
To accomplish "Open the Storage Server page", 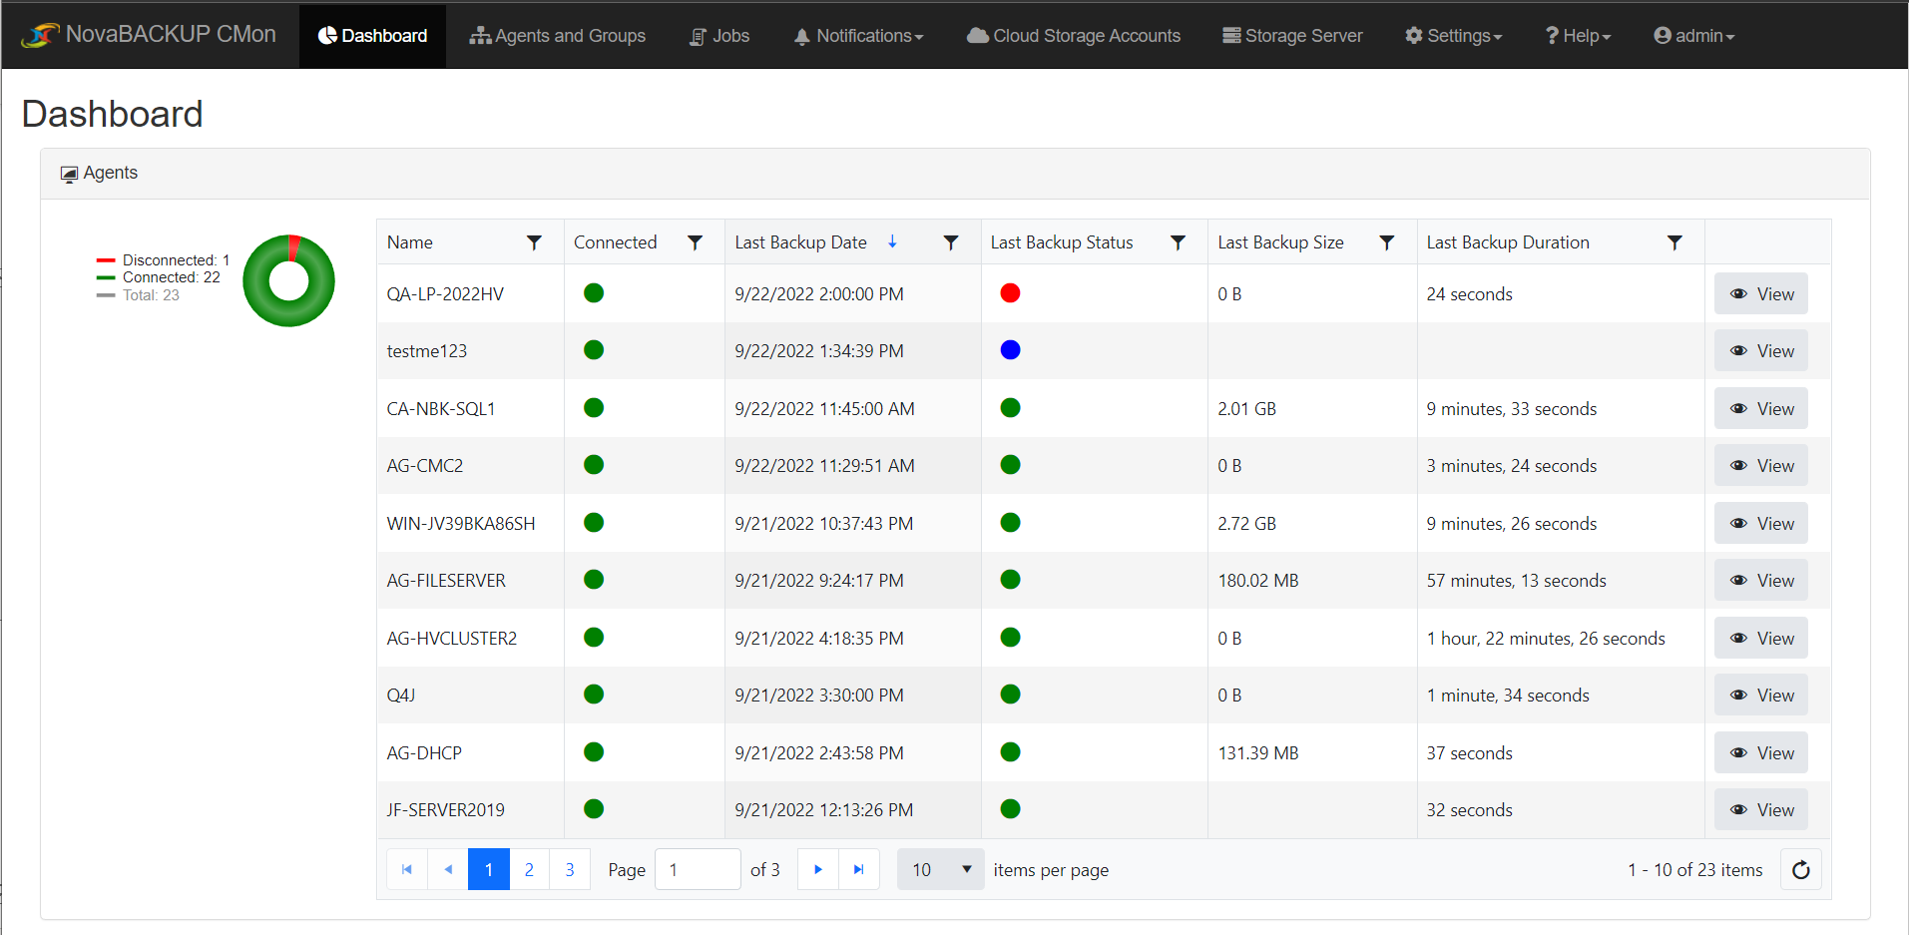I will 1292,36.
